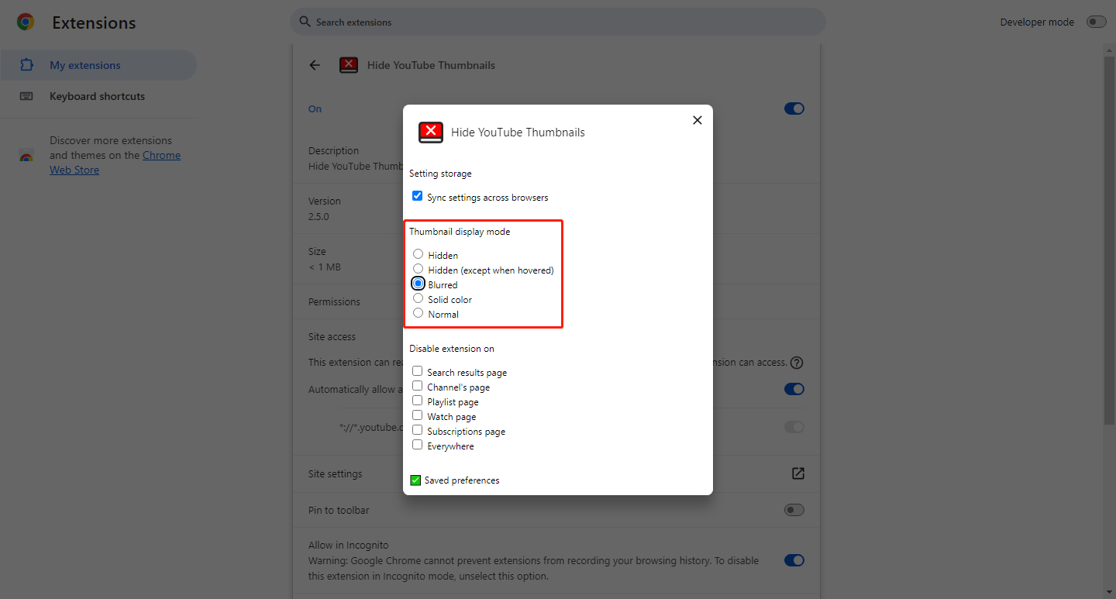The image size is (1116, 599).
Task: Click green Saved preferences check icon
Action: pos(415,480)
